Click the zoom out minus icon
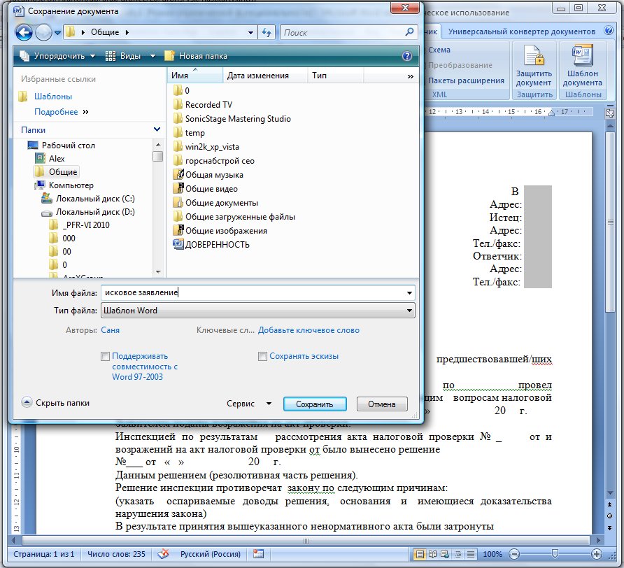Image resolution: width=624 pixels, height=568 pixels. point(513,554)
